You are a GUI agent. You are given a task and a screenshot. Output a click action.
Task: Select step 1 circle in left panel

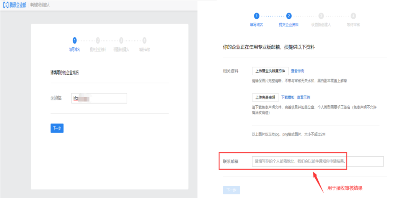point(75,40)
